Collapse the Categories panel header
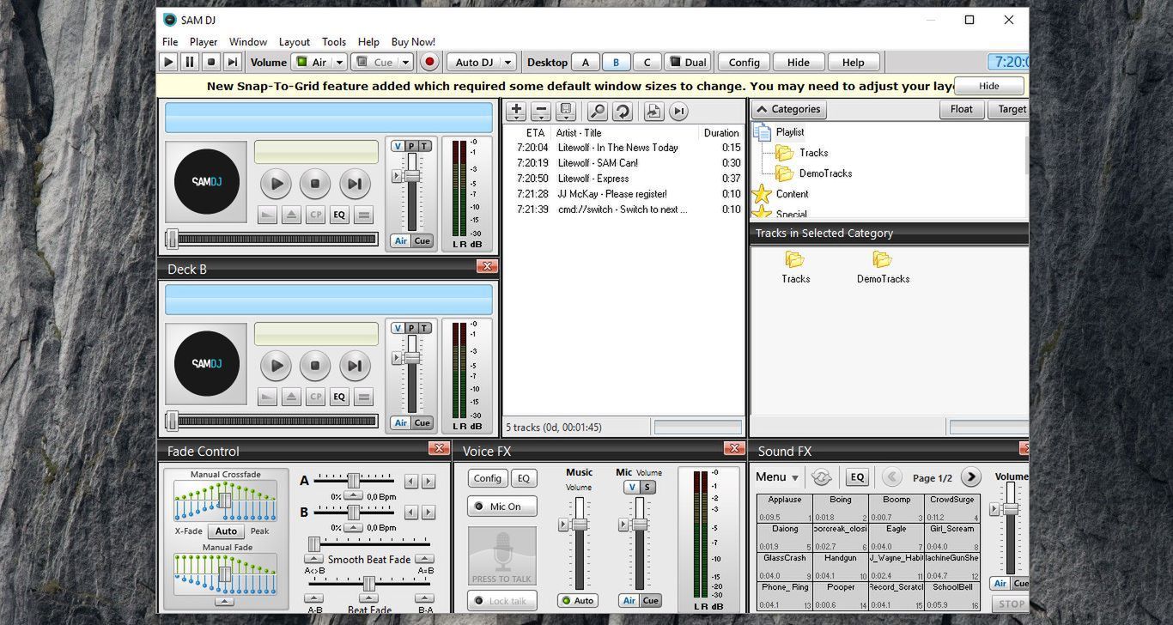 coord(789,109)
